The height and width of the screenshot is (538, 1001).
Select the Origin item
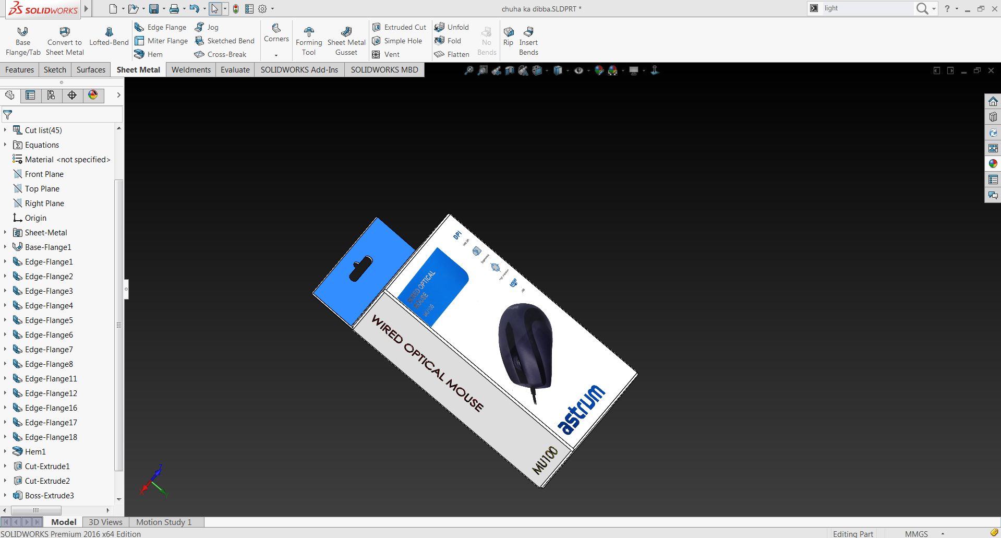[30, 218]
